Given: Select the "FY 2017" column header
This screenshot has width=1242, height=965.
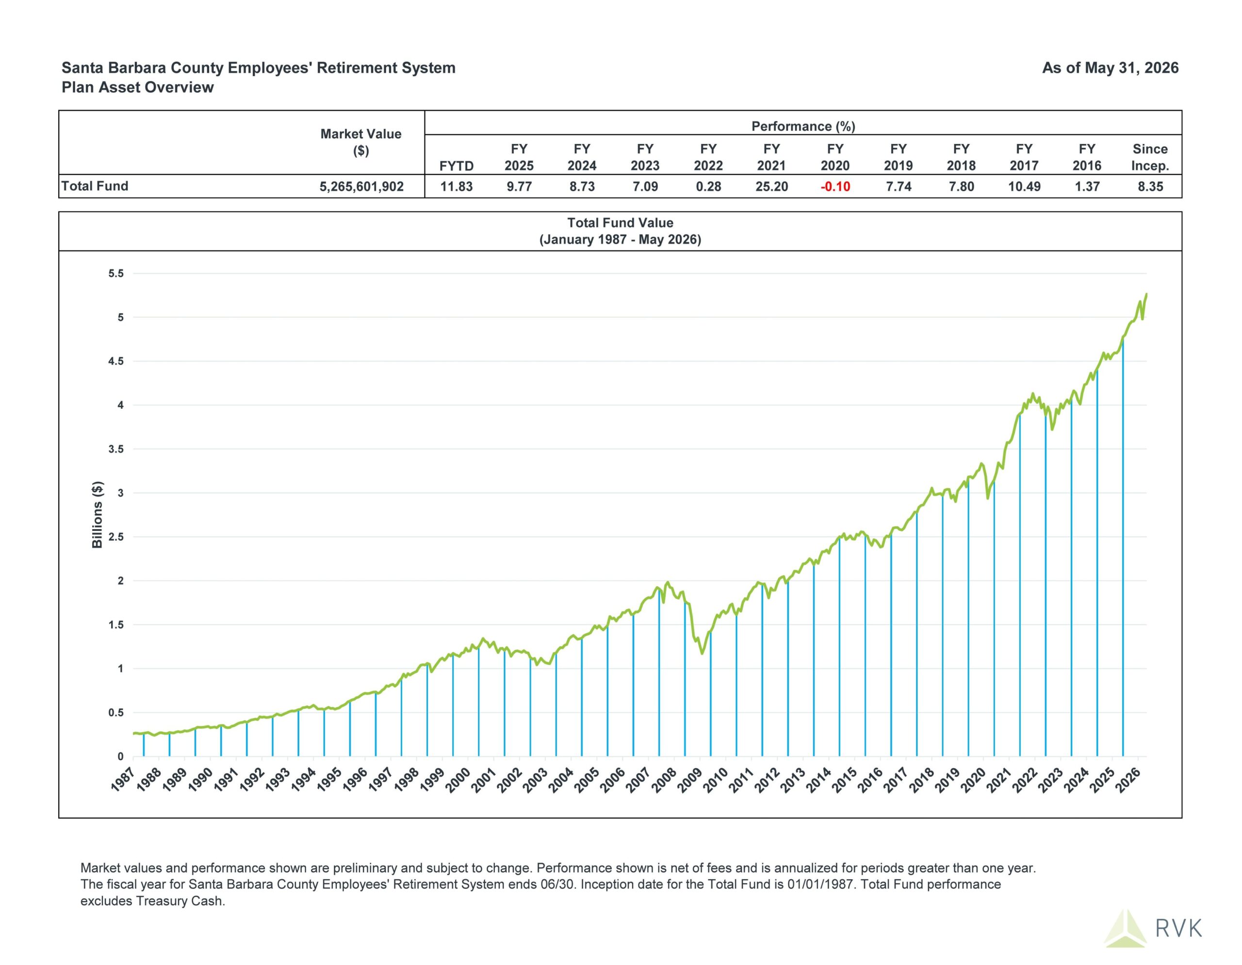Looking at the screenshot, I should 1024,158.
